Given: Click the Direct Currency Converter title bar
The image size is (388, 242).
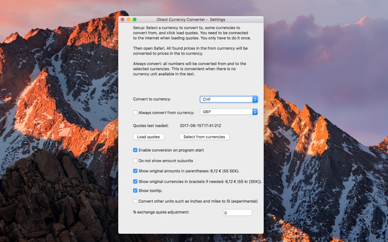Looking at the screenshot, I should (x=191, y=19).
